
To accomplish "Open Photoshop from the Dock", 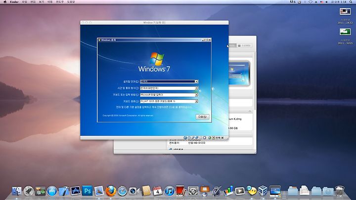I will (x=87, y=191).
